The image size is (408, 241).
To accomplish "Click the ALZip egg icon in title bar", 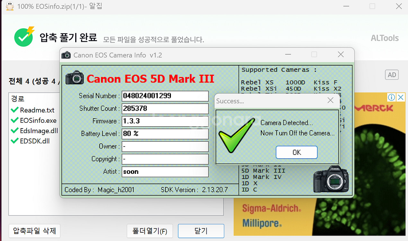I will pyautogui.click(x=10, y=6).
